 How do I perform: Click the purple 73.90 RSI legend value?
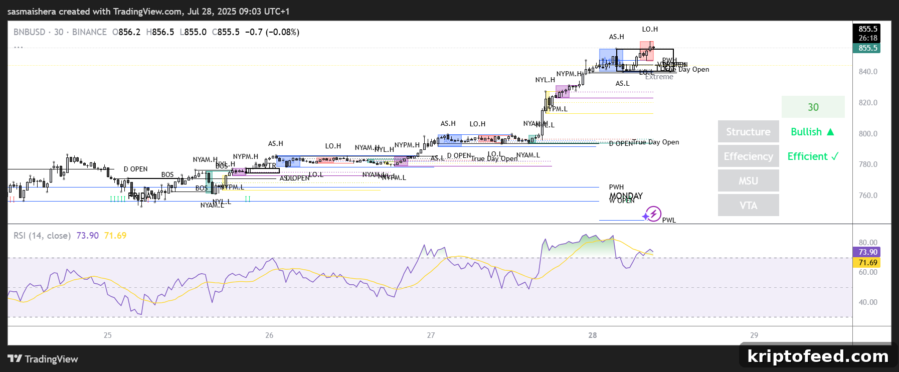88,236
